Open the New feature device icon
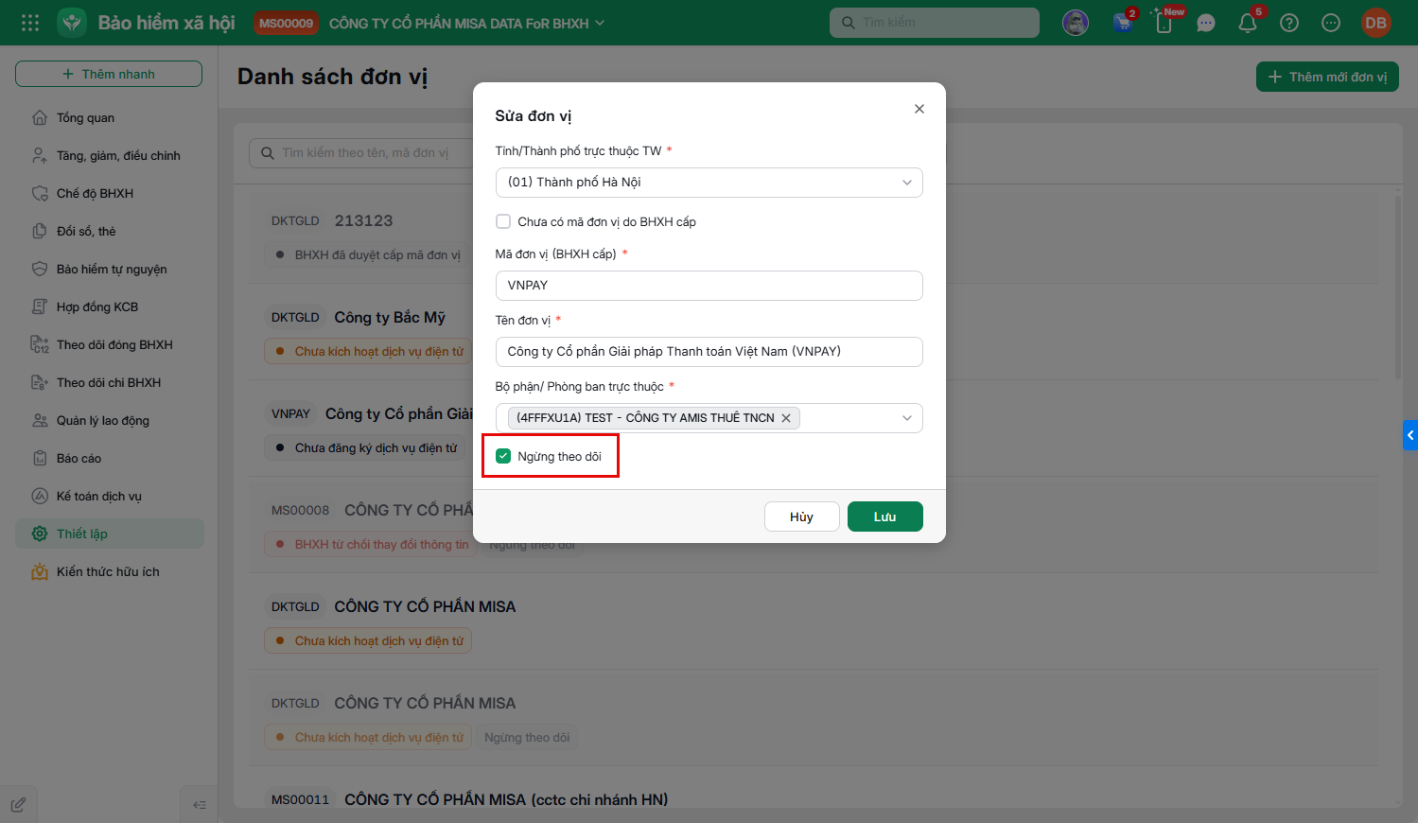1418x823 pixels. pos(1164,23)
